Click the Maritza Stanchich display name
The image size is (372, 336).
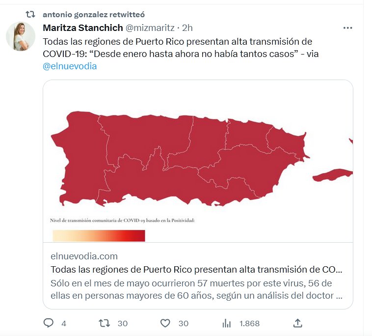pos(83,28)
